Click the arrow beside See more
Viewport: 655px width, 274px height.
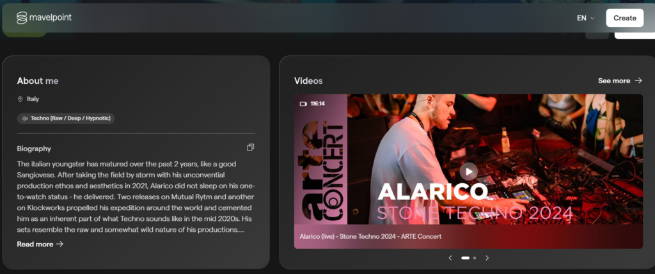(638, 80)
